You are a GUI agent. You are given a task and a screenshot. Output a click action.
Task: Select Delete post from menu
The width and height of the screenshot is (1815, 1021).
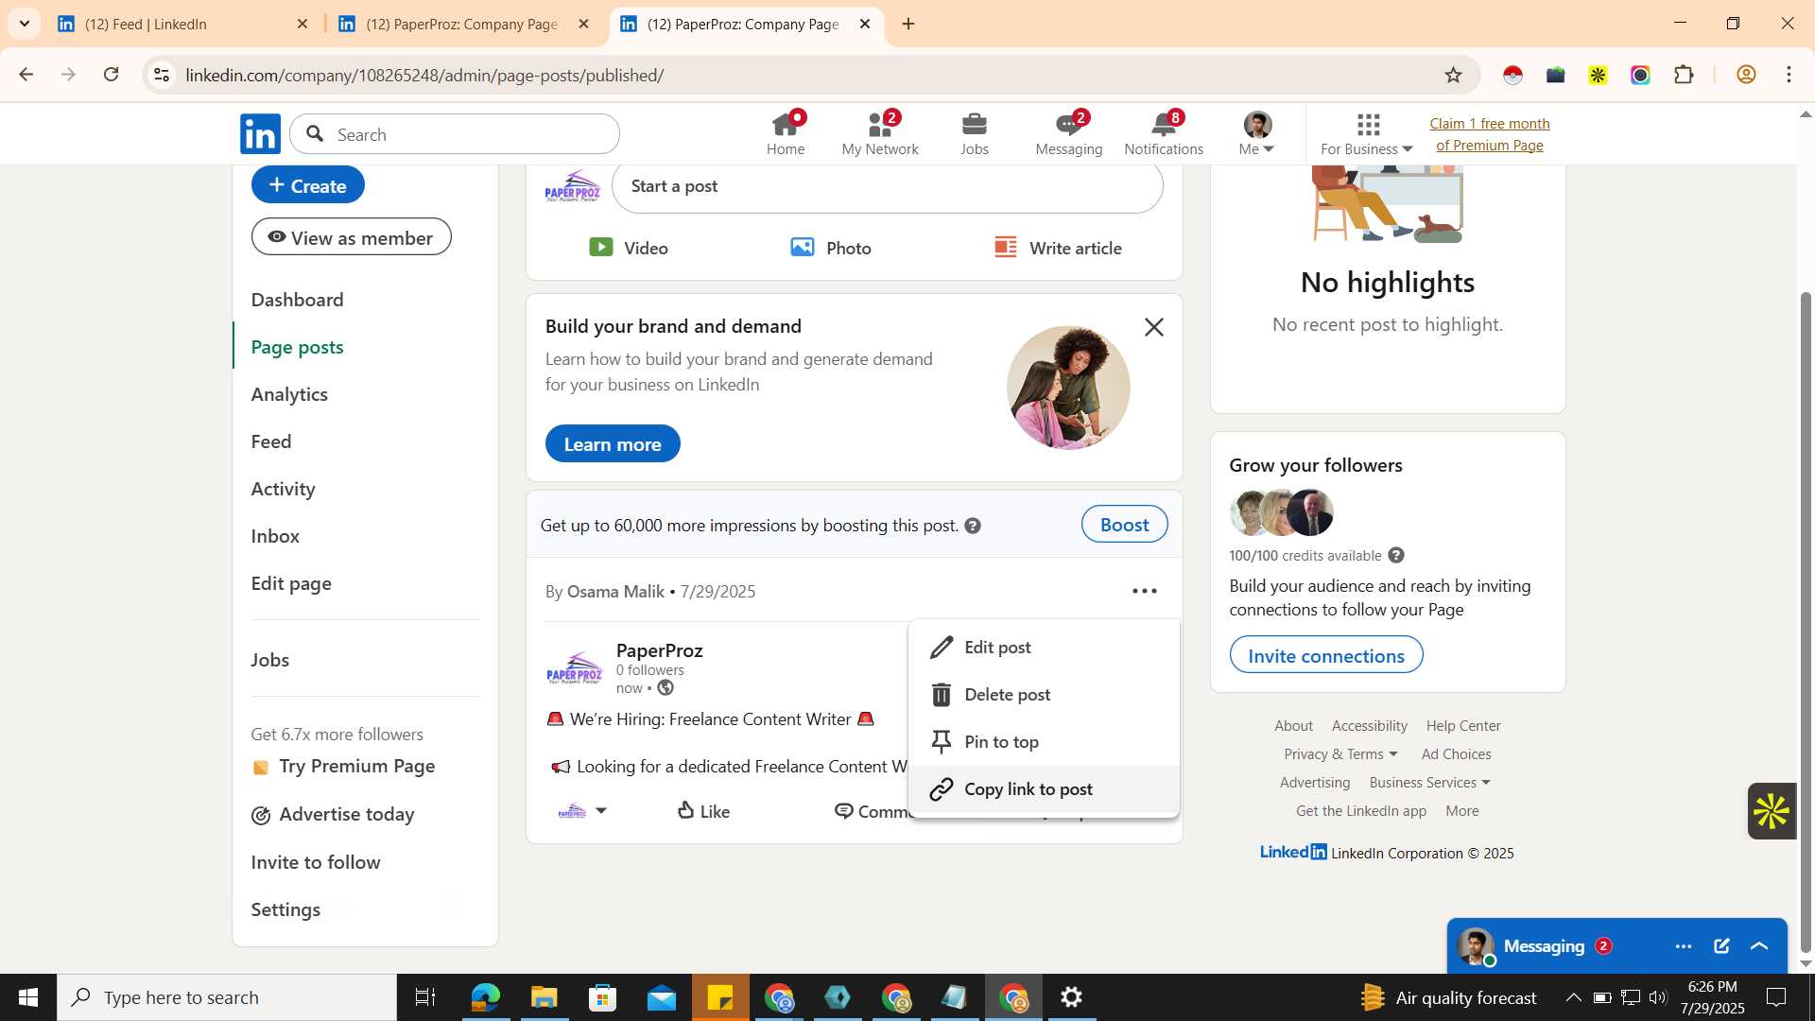(1044, 695)
